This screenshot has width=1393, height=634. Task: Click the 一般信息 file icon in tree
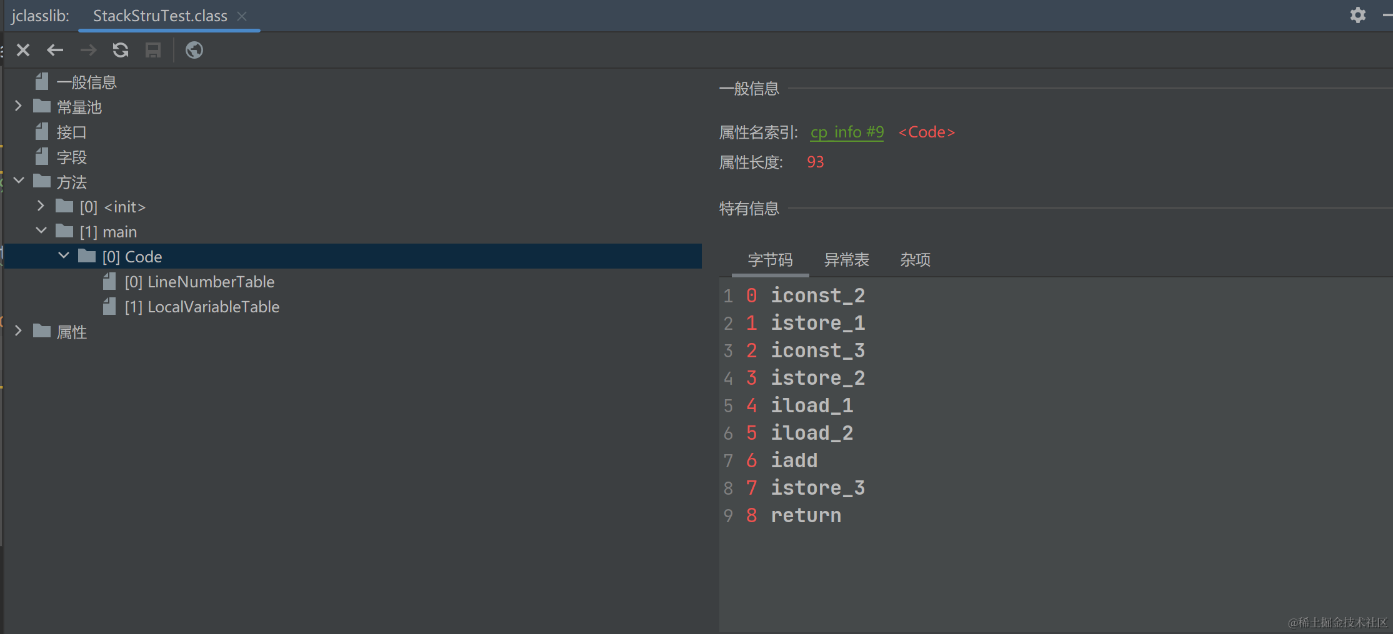coord(42,81)
